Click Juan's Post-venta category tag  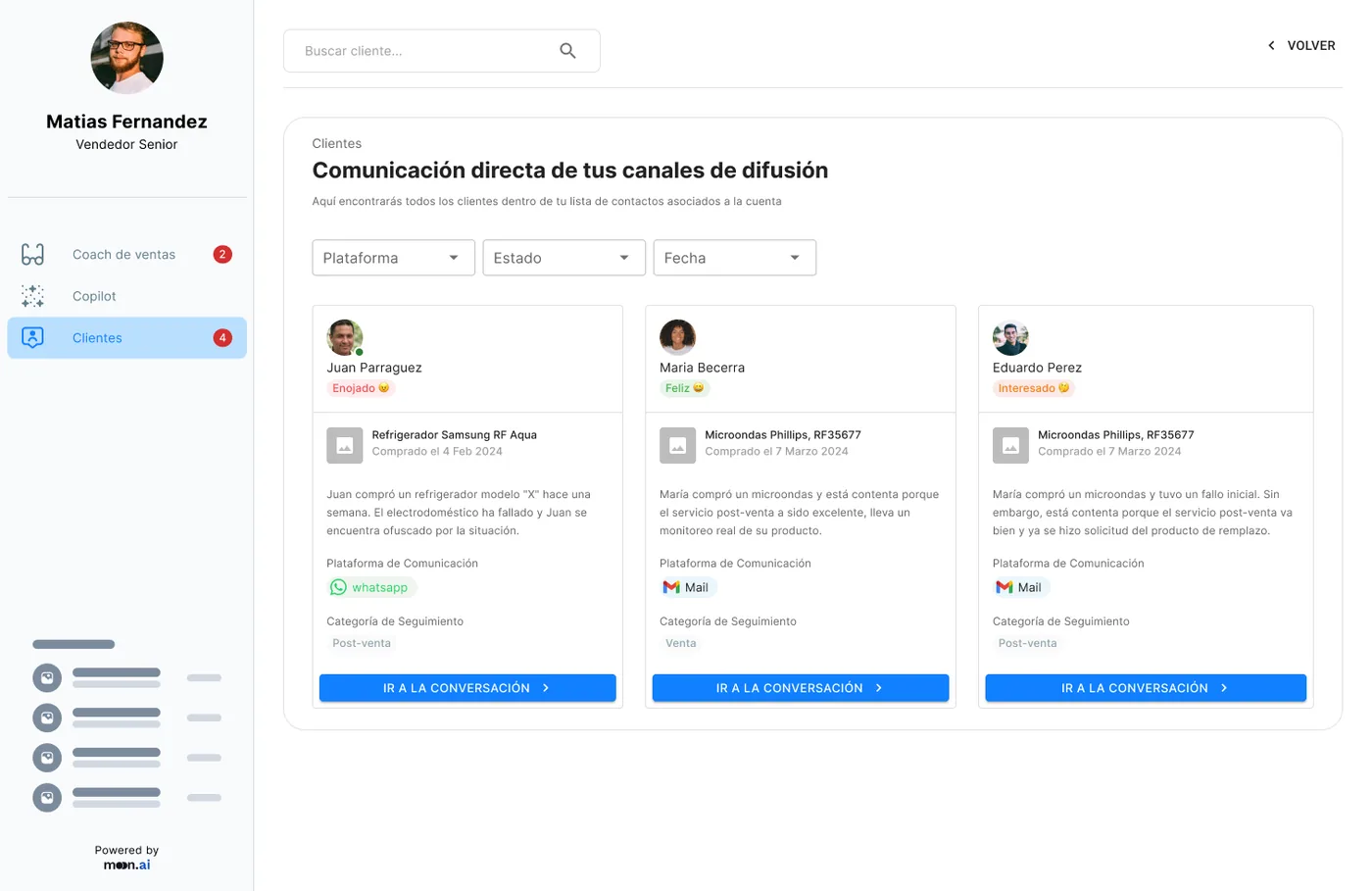[x=362, y=644]
